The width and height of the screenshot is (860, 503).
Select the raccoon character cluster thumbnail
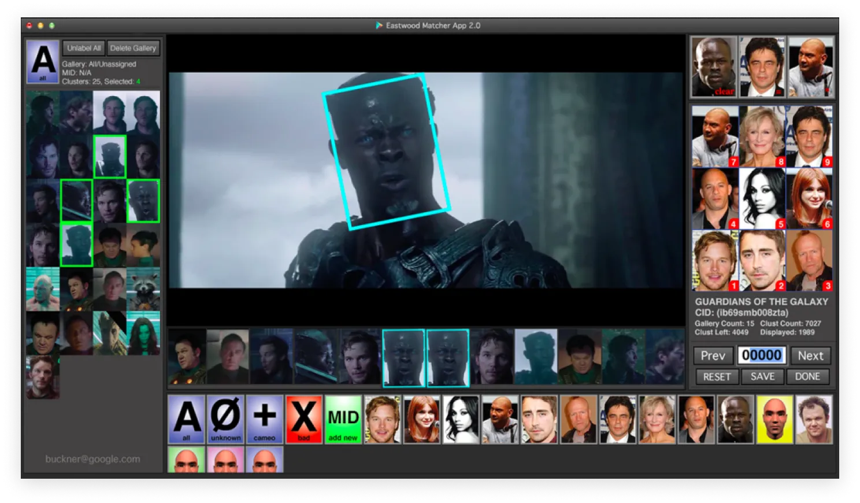point(143,289)
